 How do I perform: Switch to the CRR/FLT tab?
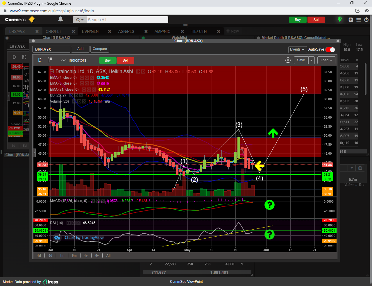pyautogui.click(x=53, y=31)
